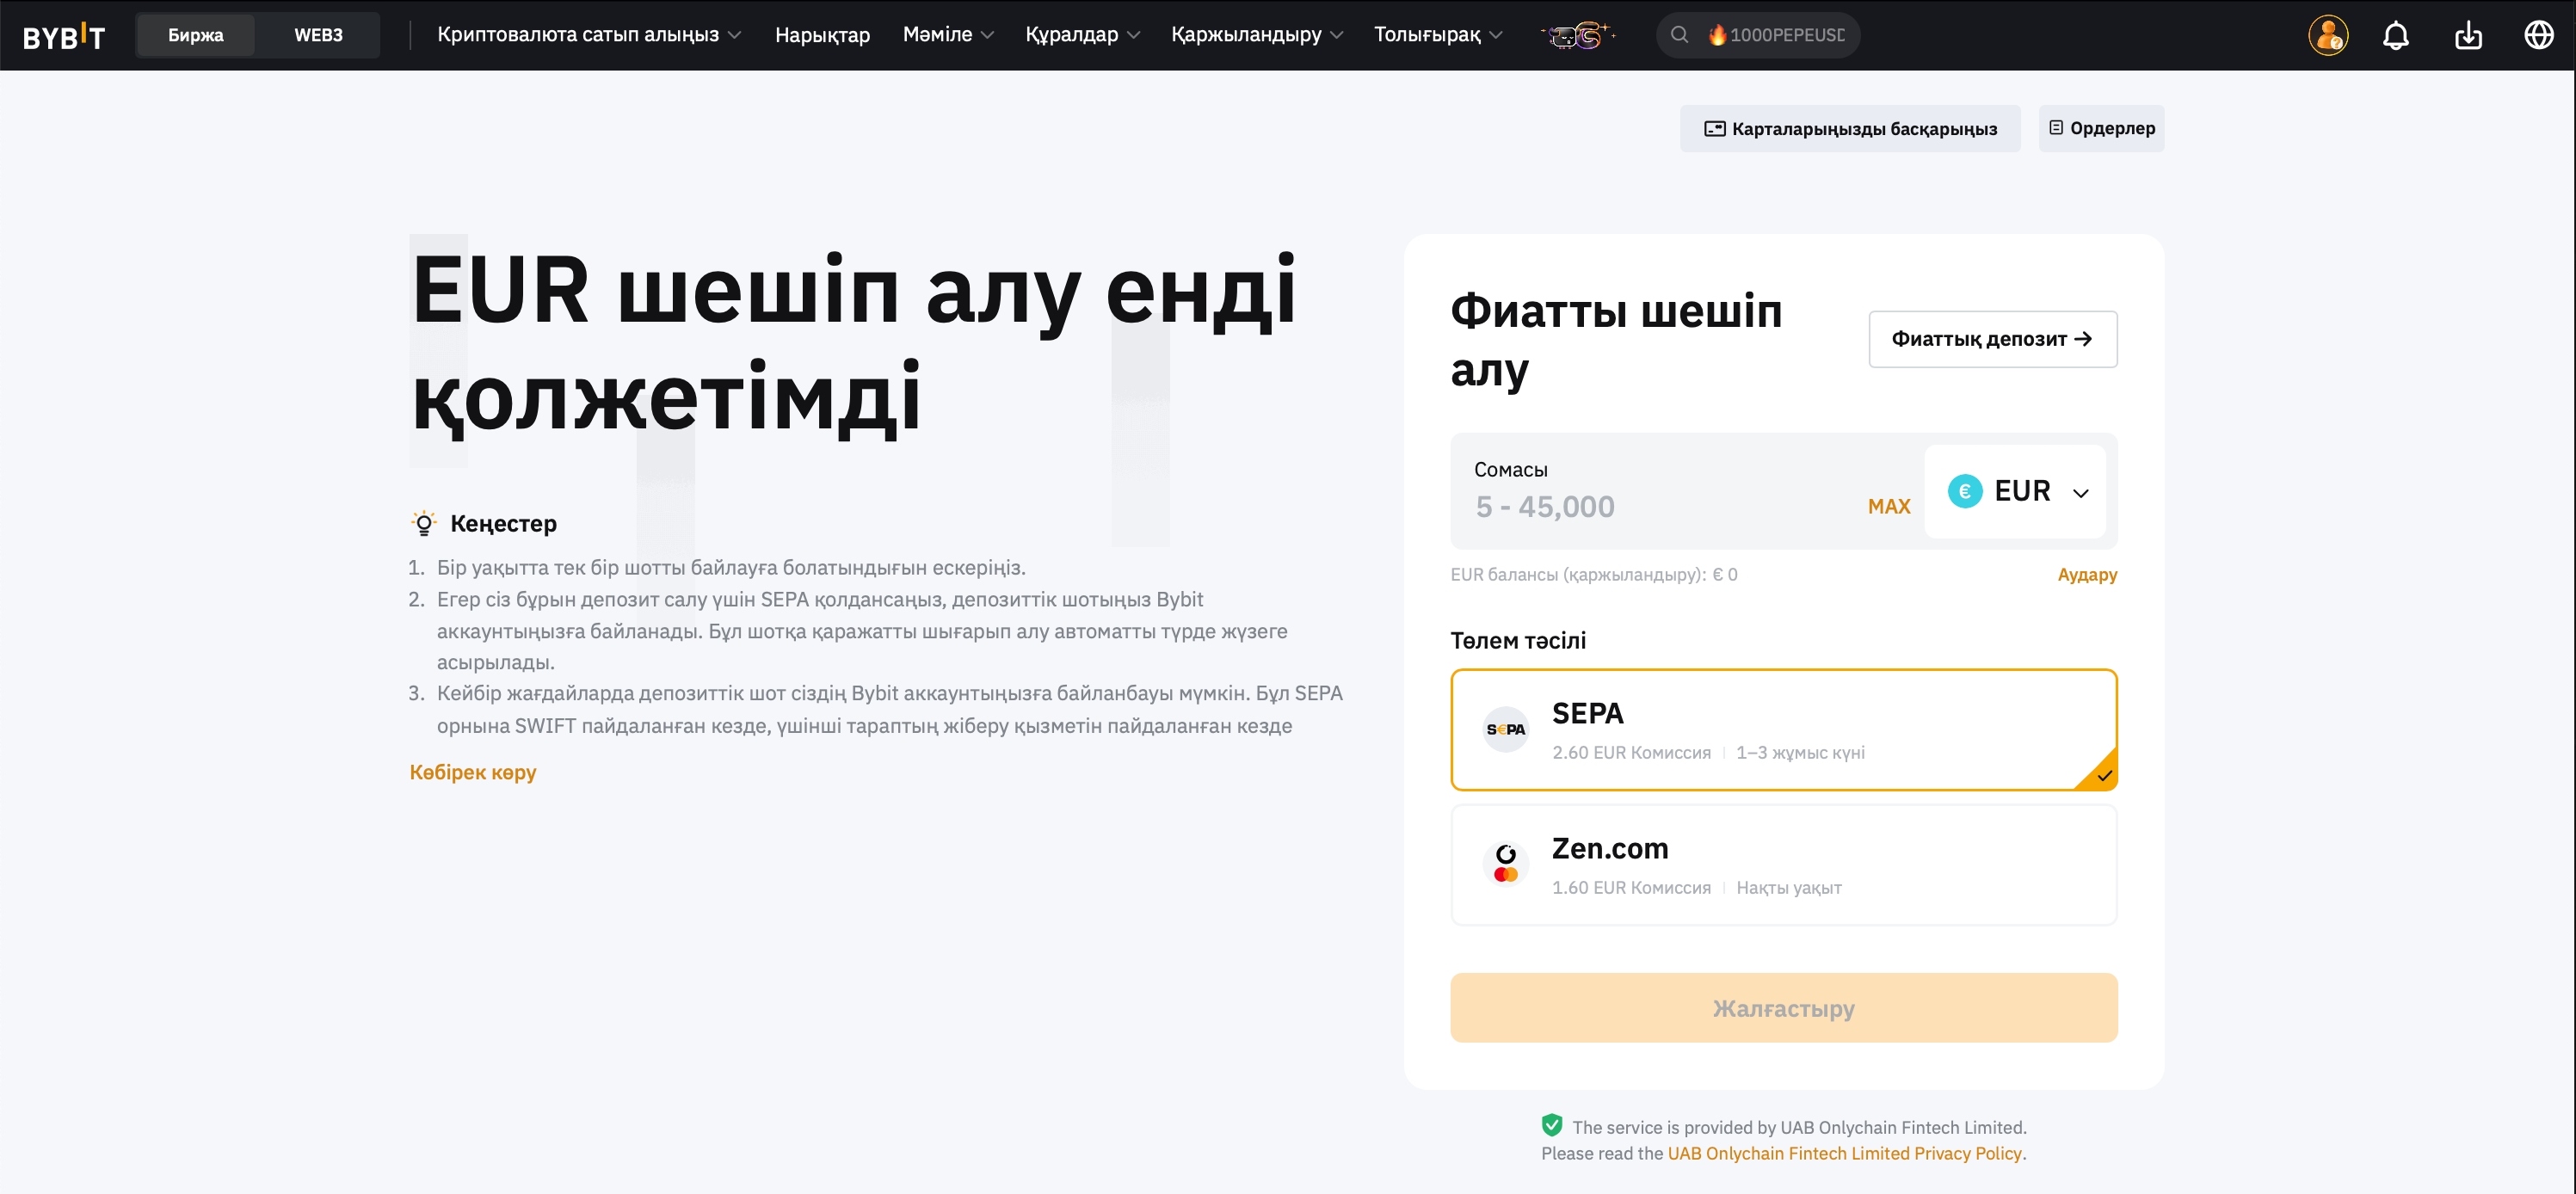Screen dimensions: 2576x1194
Task: Open the EUR currency dropdown
Action: click(x=2016, y=491)
